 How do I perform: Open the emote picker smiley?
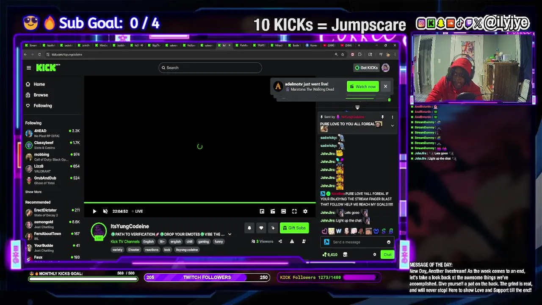pos(389,242)
